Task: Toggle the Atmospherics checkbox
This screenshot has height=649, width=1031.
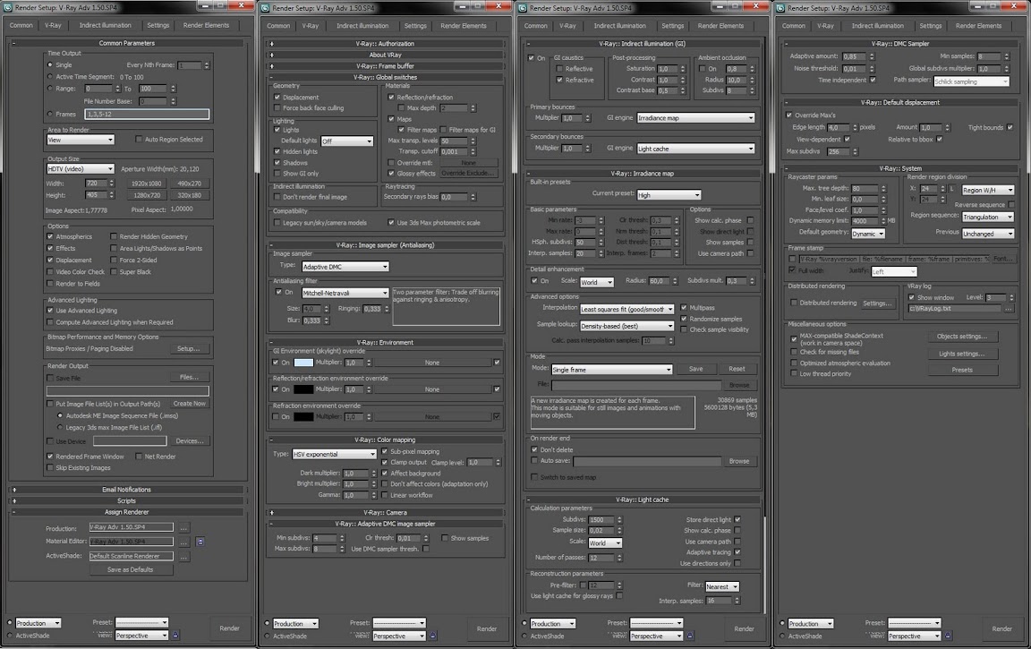Action: pos(50,236)
